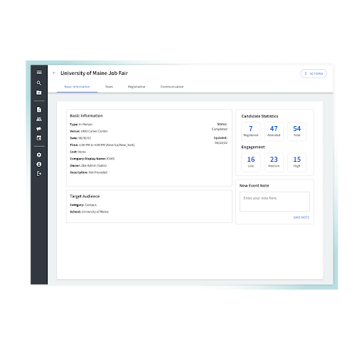Click the 16 Low engagement card
The width and height of the screenshot is (364, 342).
coord(251,162)
